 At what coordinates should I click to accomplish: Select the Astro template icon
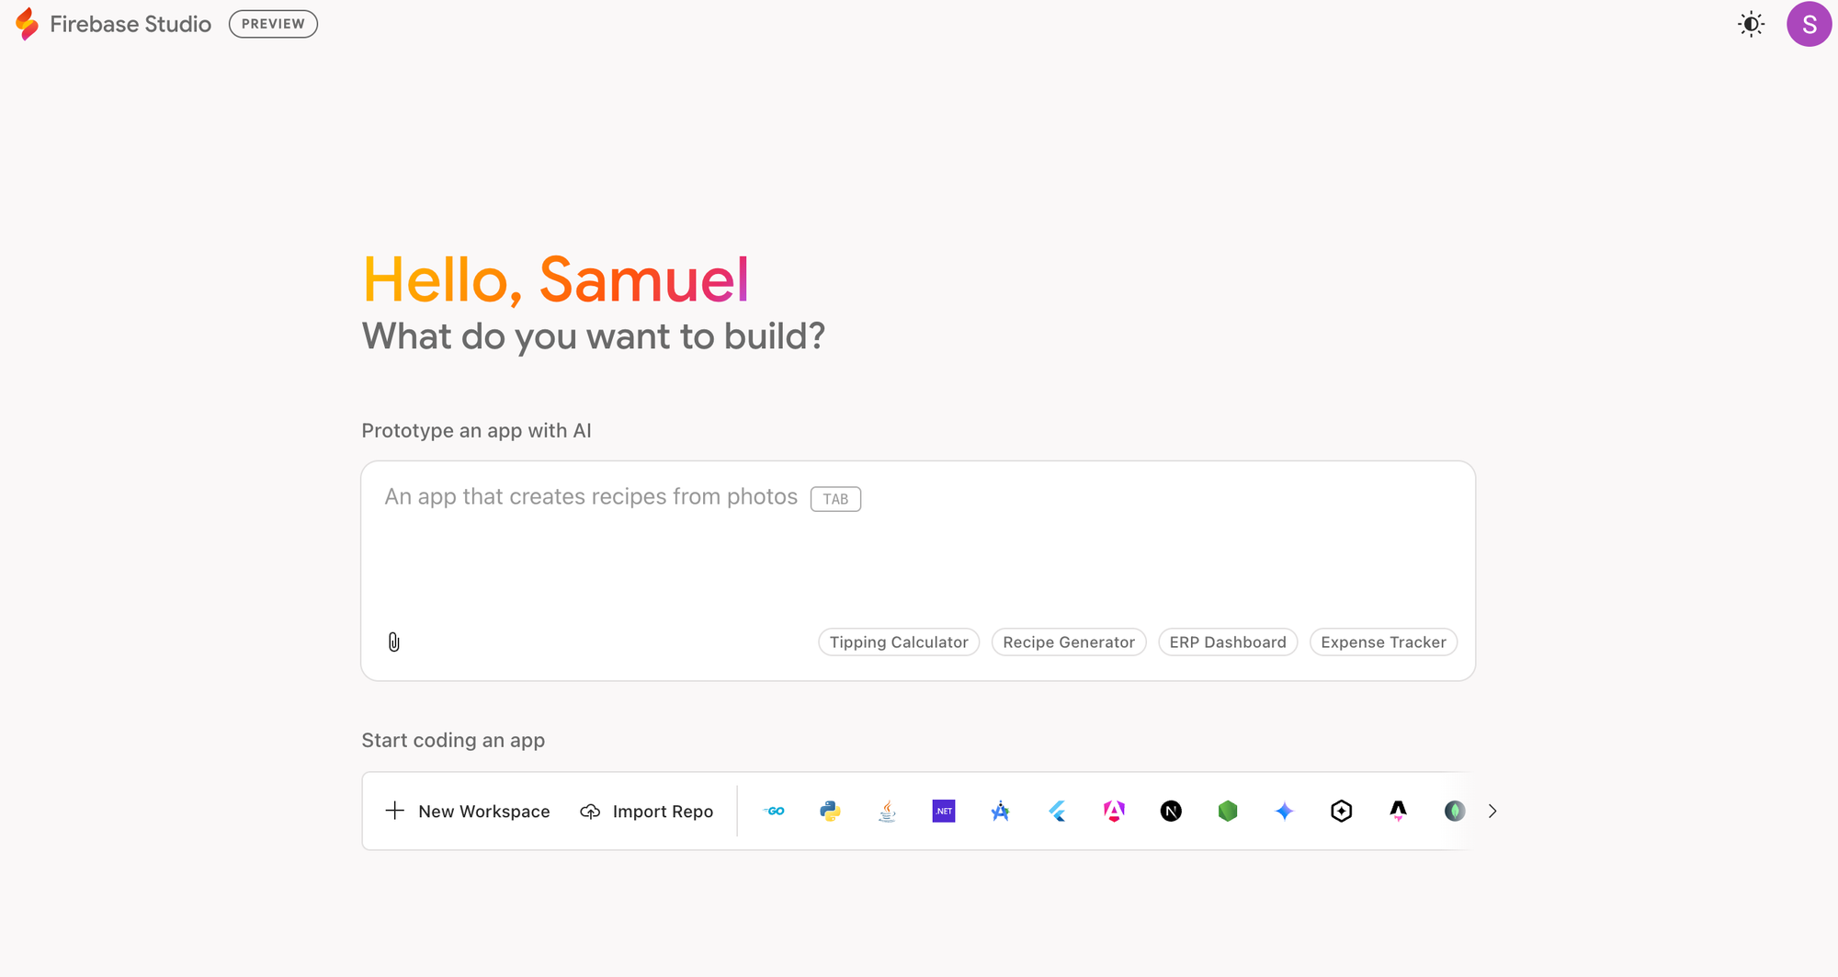point(1397,811)
